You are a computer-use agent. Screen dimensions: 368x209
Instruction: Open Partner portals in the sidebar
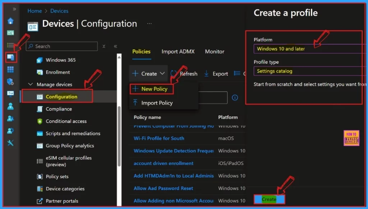[x=62, y=201]
